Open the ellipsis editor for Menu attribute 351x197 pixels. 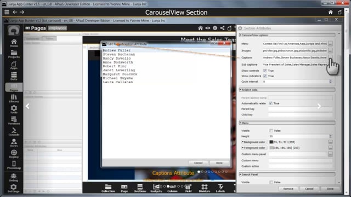[x=330, y=44]
